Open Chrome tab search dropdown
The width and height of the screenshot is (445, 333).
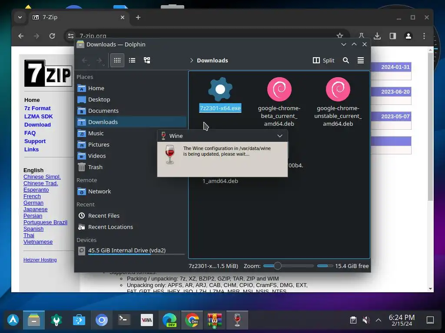pos(20,17)
